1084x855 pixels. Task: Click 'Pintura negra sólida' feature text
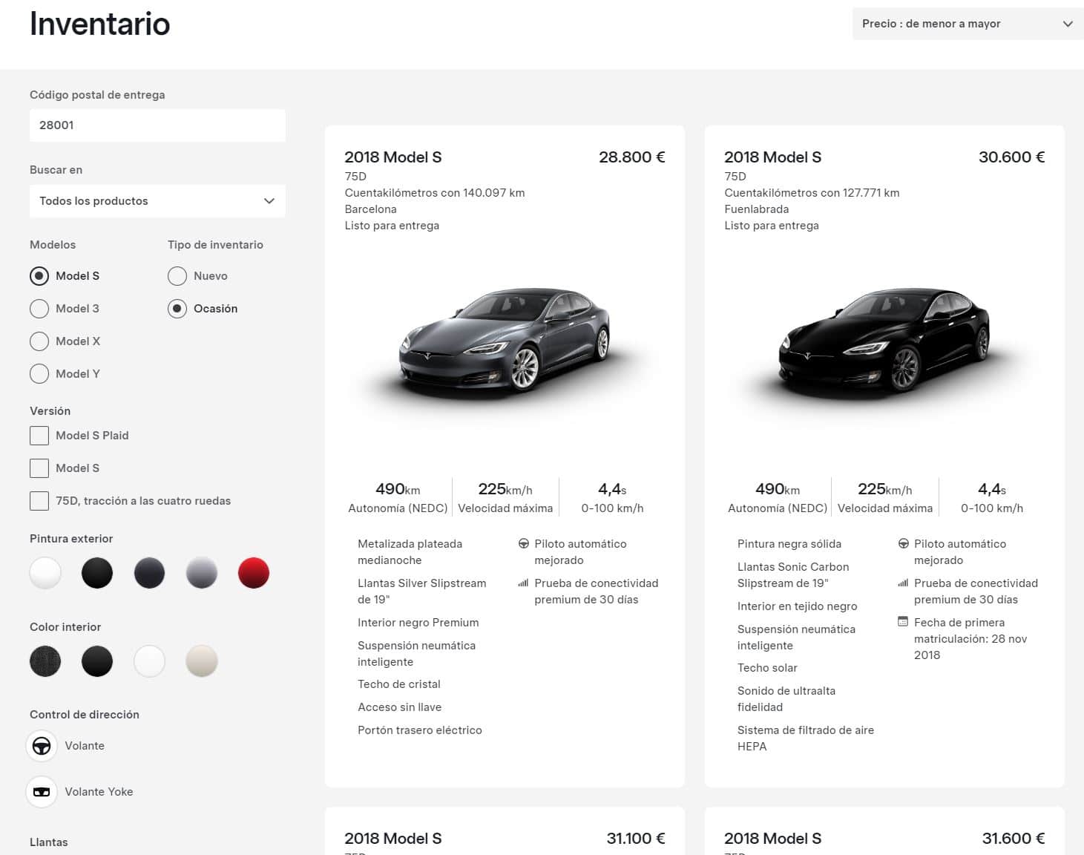click(x=789, y=544)
